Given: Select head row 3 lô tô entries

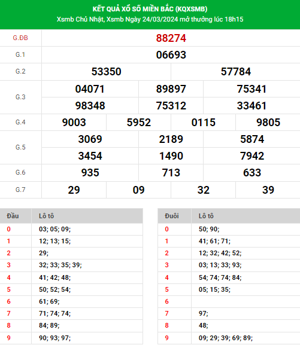Looking at the screenshot, I should pos(60,265).
